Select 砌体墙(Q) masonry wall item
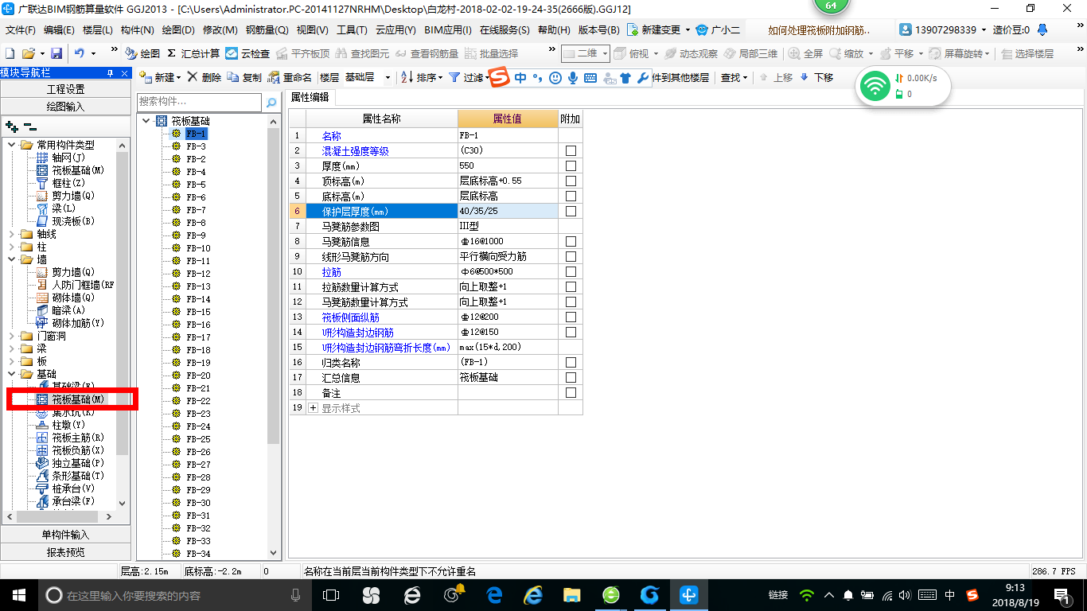Image resolution: width=1087 pixels, height=611 pixels. click(x=66, y=298)
